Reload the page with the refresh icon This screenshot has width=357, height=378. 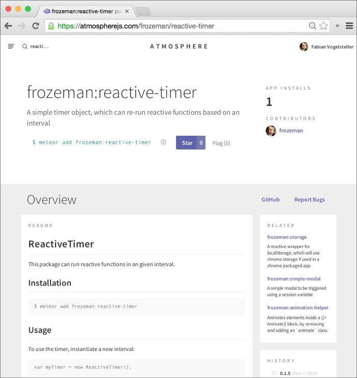coord(36,26)
